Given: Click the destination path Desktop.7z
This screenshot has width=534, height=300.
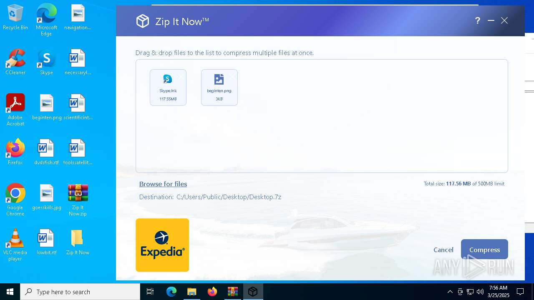Looking at the screenshot, I should coord(229,197).
